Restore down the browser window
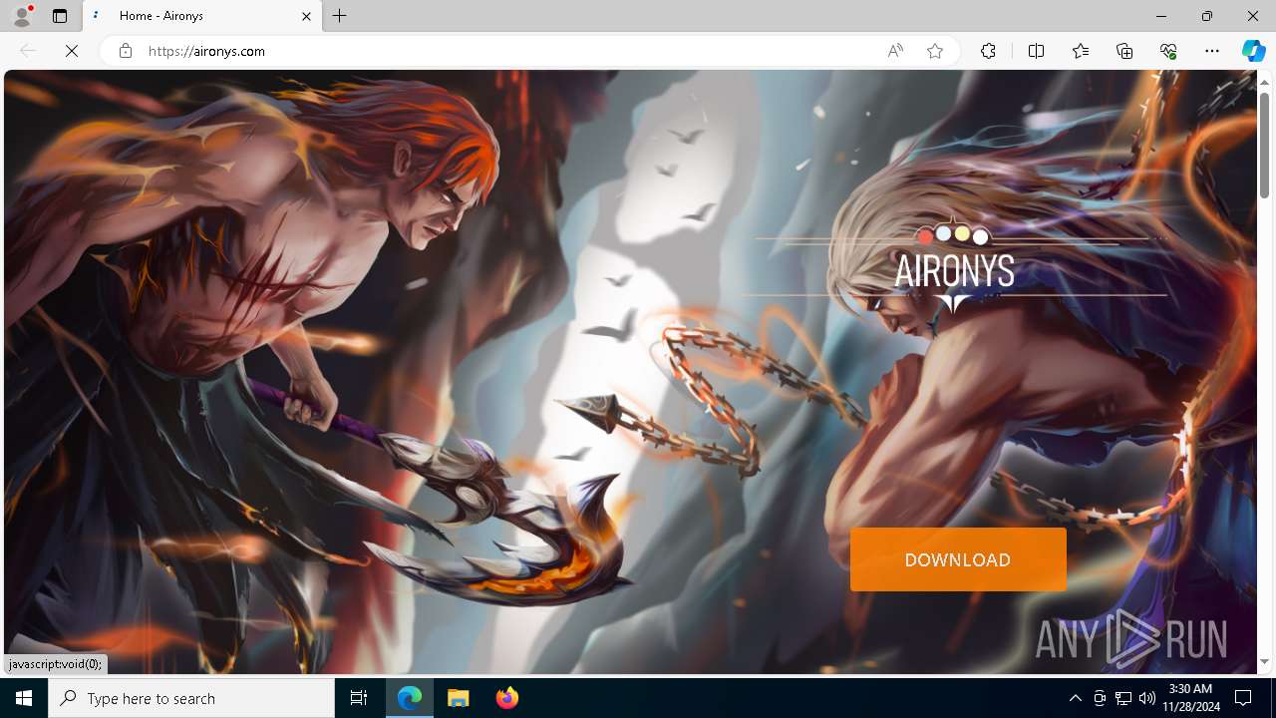 pos(1207,16)
